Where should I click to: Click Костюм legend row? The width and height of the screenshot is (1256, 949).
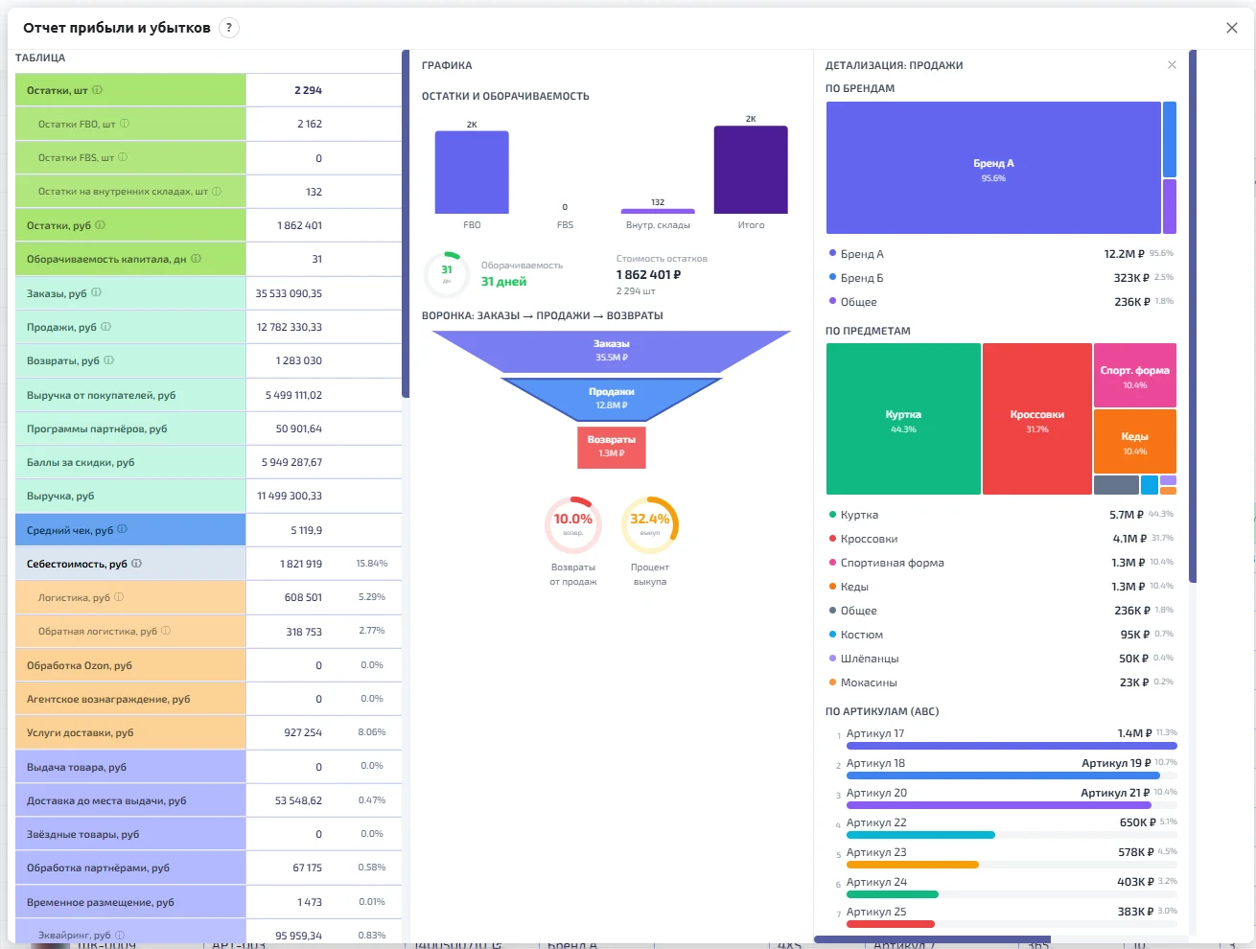coord(1001,635)
